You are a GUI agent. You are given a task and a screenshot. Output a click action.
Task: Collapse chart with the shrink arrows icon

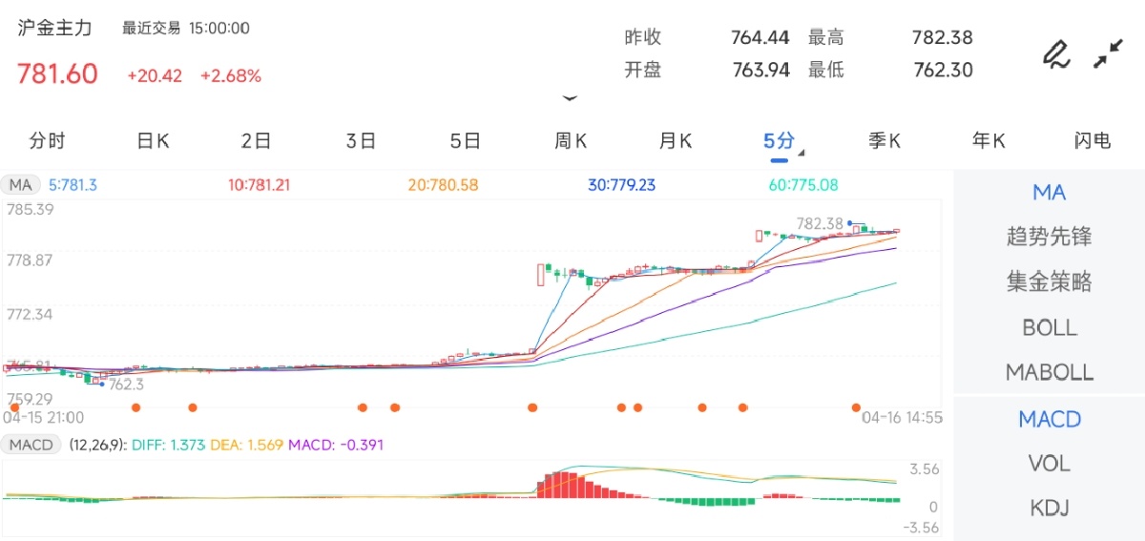coord(1108,53)
